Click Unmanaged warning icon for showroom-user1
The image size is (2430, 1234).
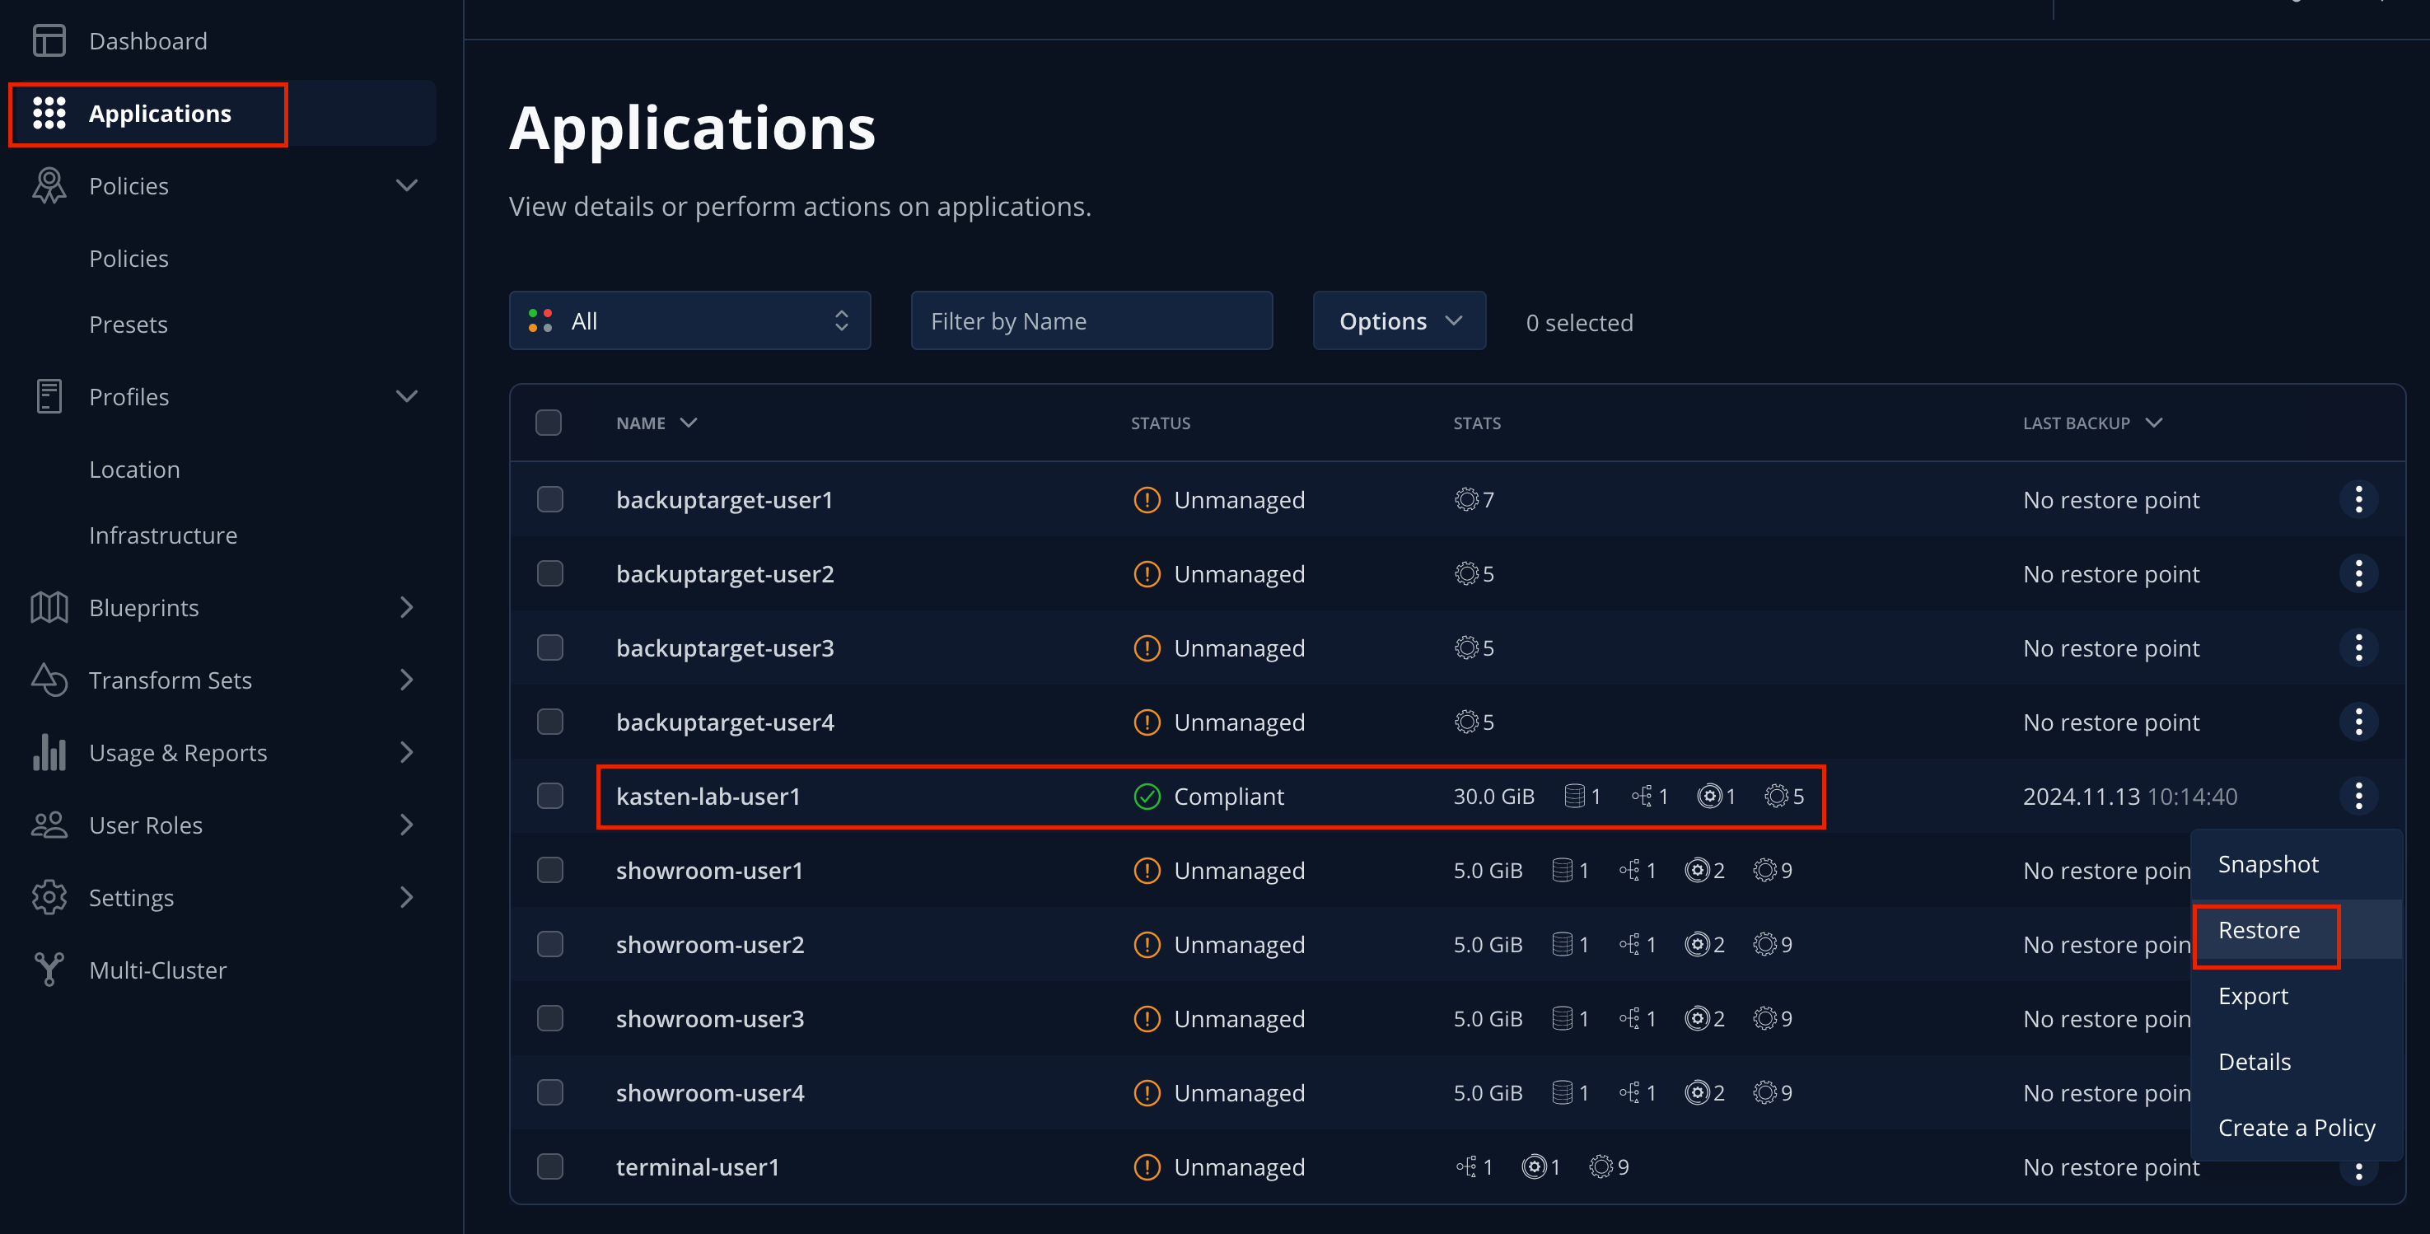[1147, 870]
